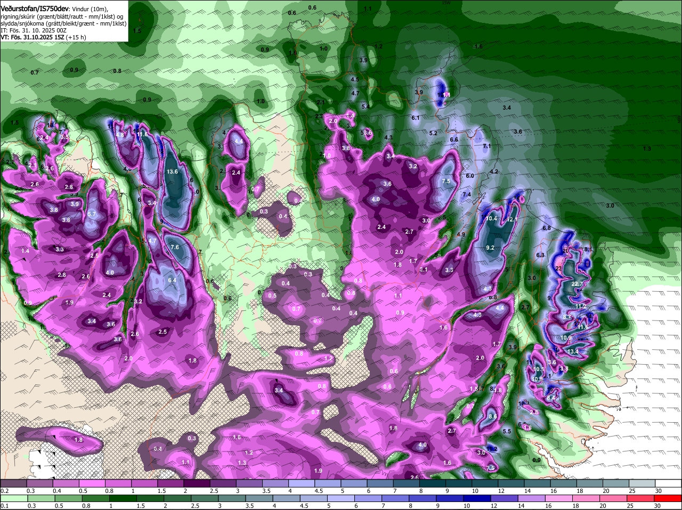The width and height of the screenshot is (682, 510).
Task: Click the 'VT: Fös. 31.10.2025 15Z (+15 h)' line
Action: 43,37
